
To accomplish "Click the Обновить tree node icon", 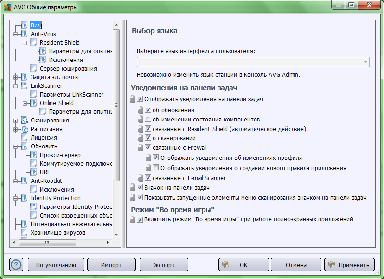I will tap(24, 146).
